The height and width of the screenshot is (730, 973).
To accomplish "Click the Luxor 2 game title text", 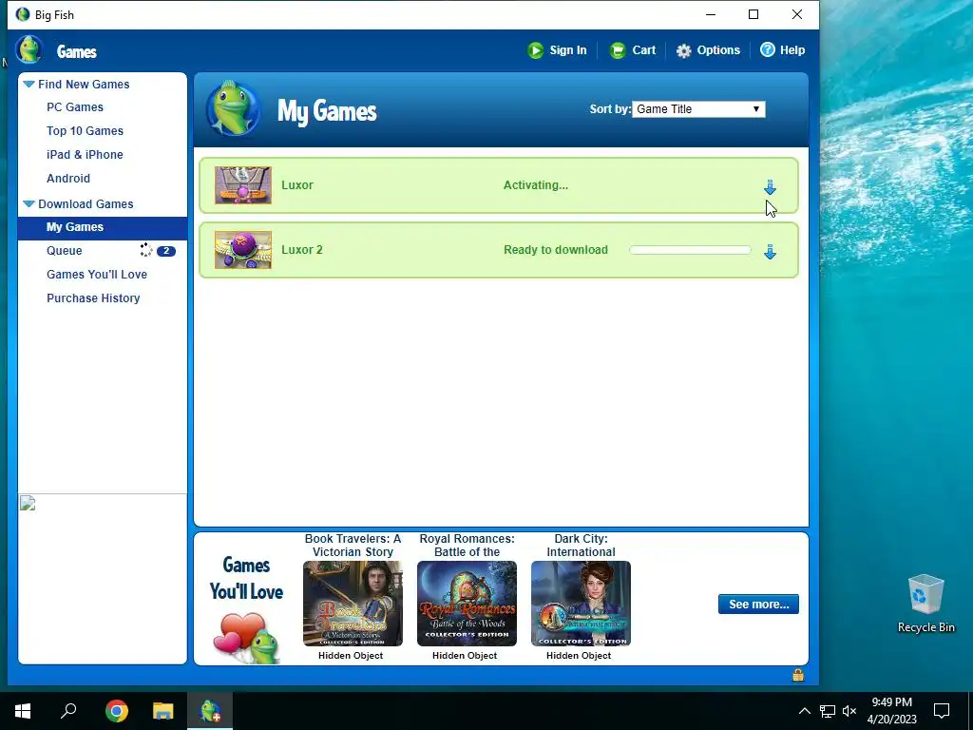I will click(x=302, y=250).
